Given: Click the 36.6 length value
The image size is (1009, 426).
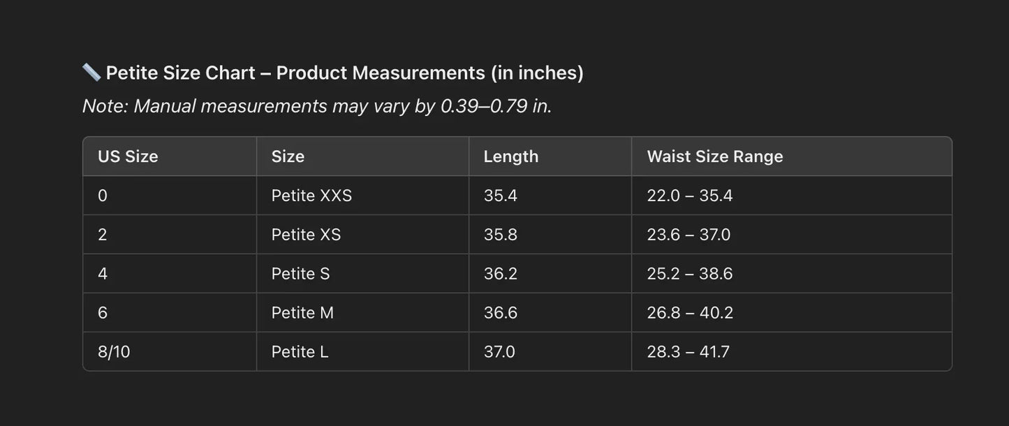Looking at the screenshot, I should click(500, 313).
